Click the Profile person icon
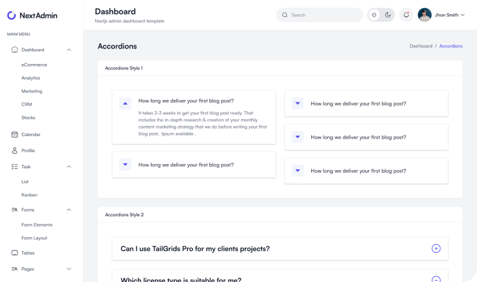 pyautogui.click(x=14, y=150)
